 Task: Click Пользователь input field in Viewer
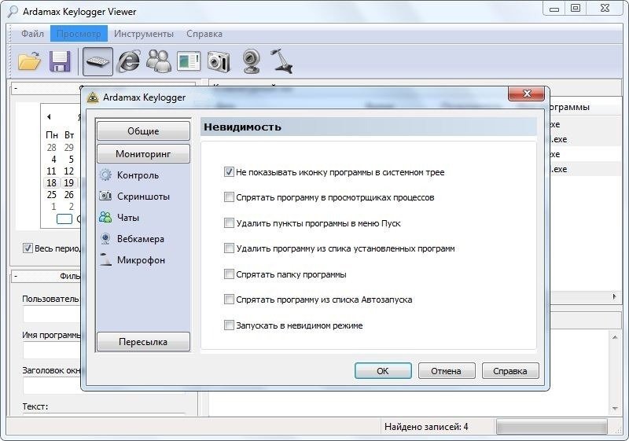[x=52, y=314]
